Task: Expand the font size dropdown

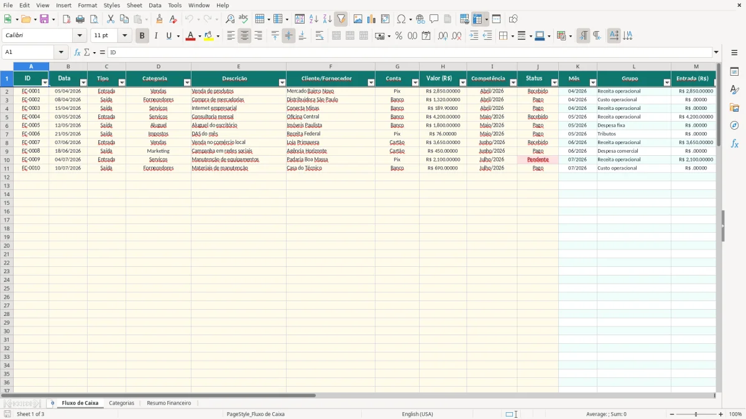Action: 124,36
